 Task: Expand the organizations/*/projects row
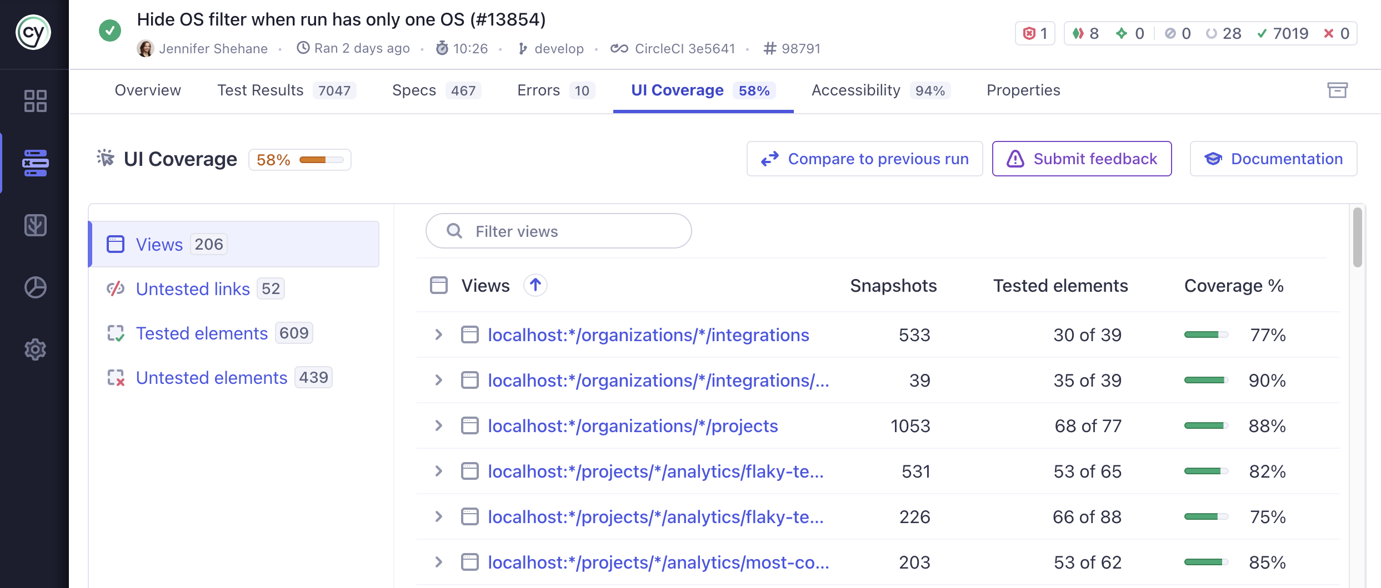[x=438, y=425]
